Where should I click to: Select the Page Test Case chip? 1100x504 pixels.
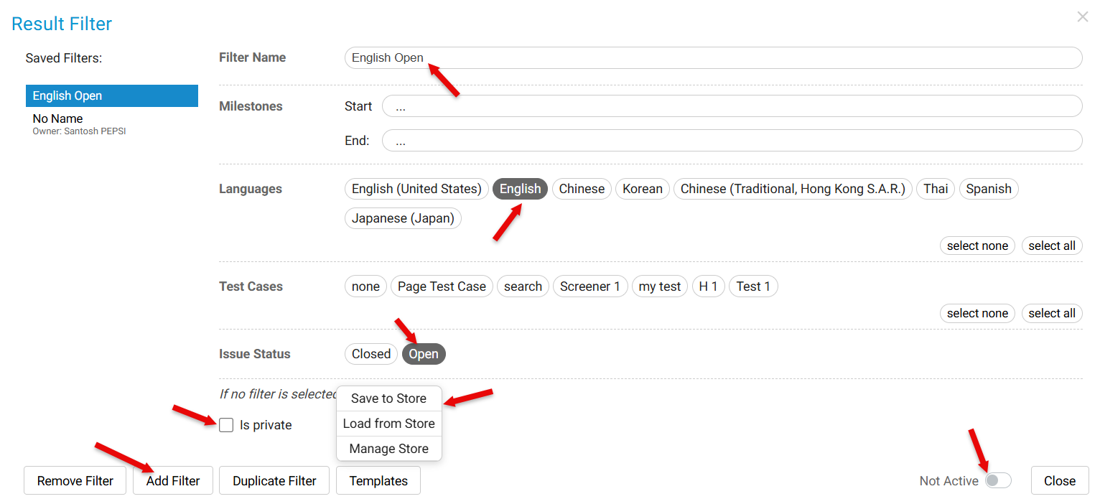(x=442, y=286)
